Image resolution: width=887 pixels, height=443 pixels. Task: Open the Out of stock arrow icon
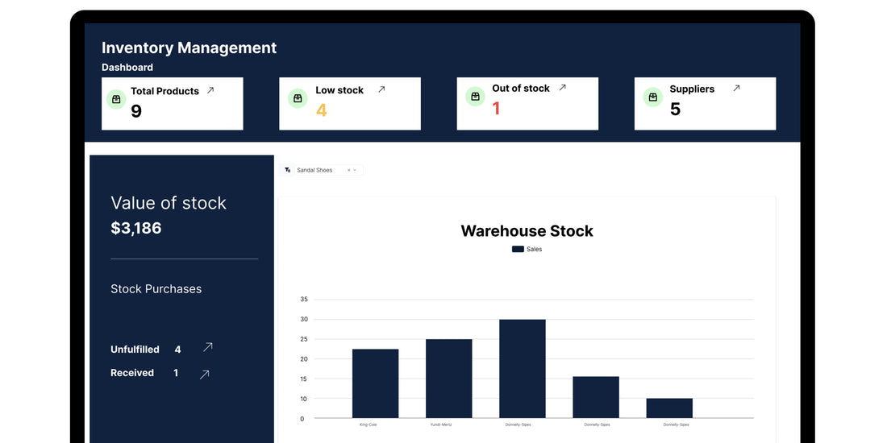pyautogui.click(x=563, y=88)
